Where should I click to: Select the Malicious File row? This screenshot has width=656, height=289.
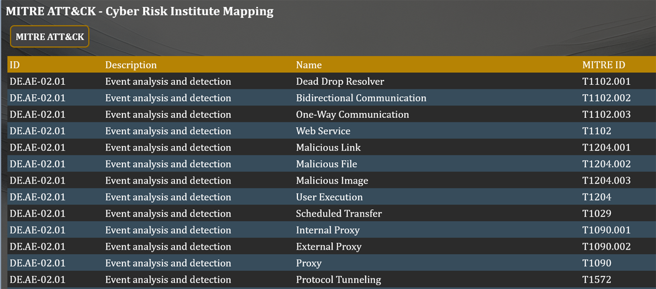326,164
